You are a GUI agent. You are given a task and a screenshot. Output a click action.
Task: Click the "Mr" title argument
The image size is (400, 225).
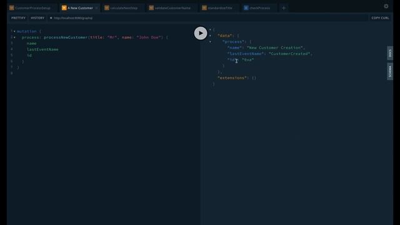112,37
